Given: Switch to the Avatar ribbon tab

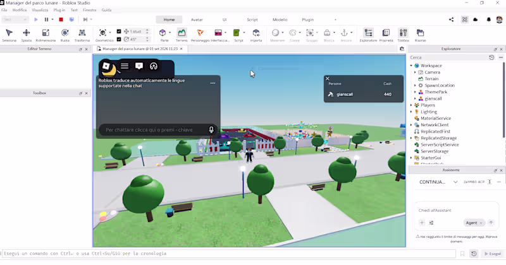Looking at the screenshot, I should (197, 20).
